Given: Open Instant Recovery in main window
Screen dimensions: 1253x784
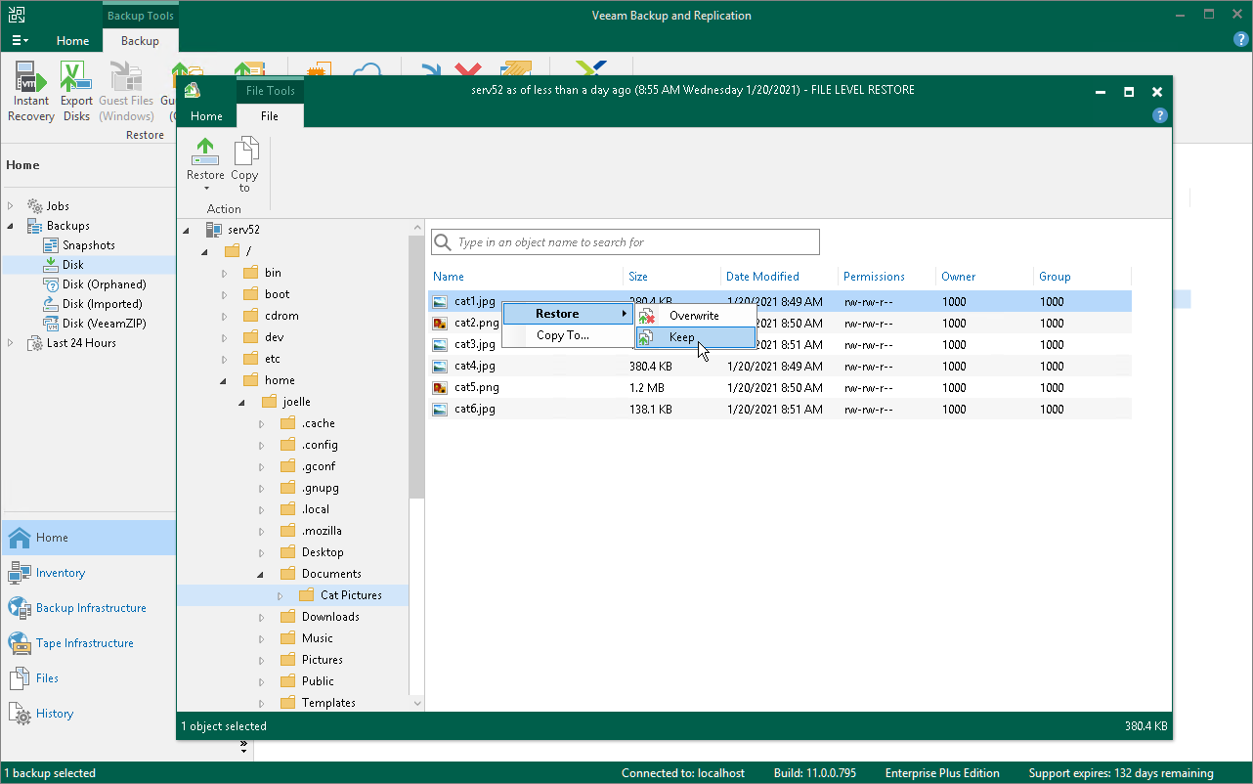Looking at the screenshot, I should tap(30, 91).
